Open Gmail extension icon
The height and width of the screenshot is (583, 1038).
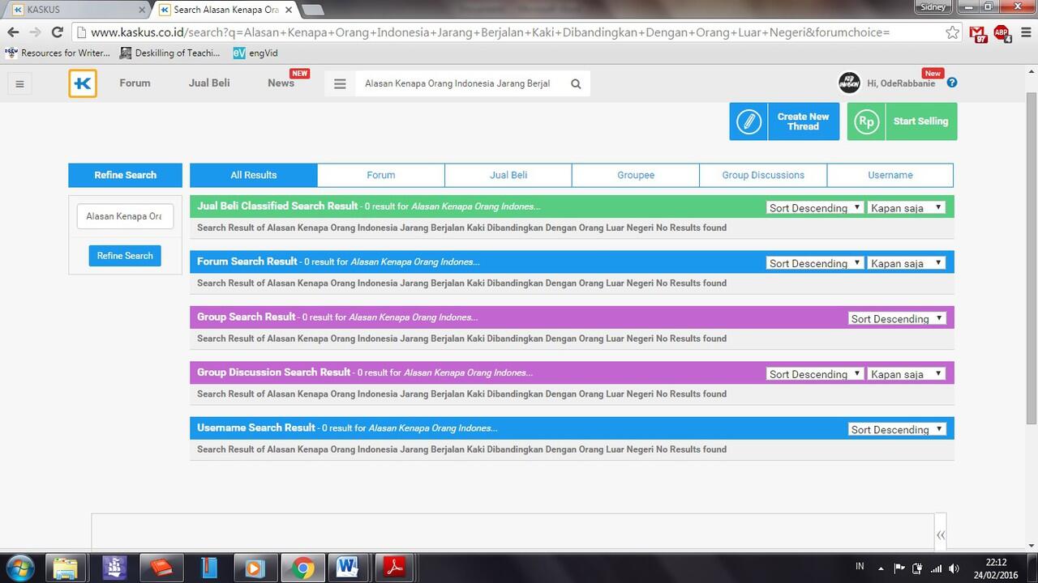(979, 33)
